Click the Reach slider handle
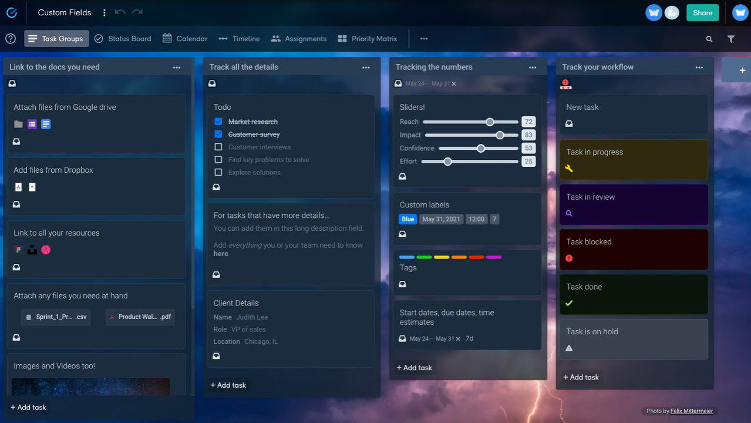The image size is (751, 423). point(490,122)
